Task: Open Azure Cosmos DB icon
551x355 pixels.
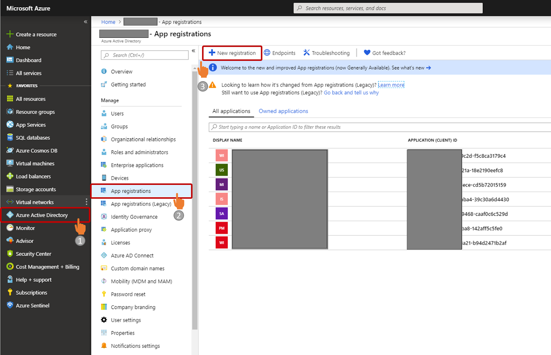Action: pos(10,151)
